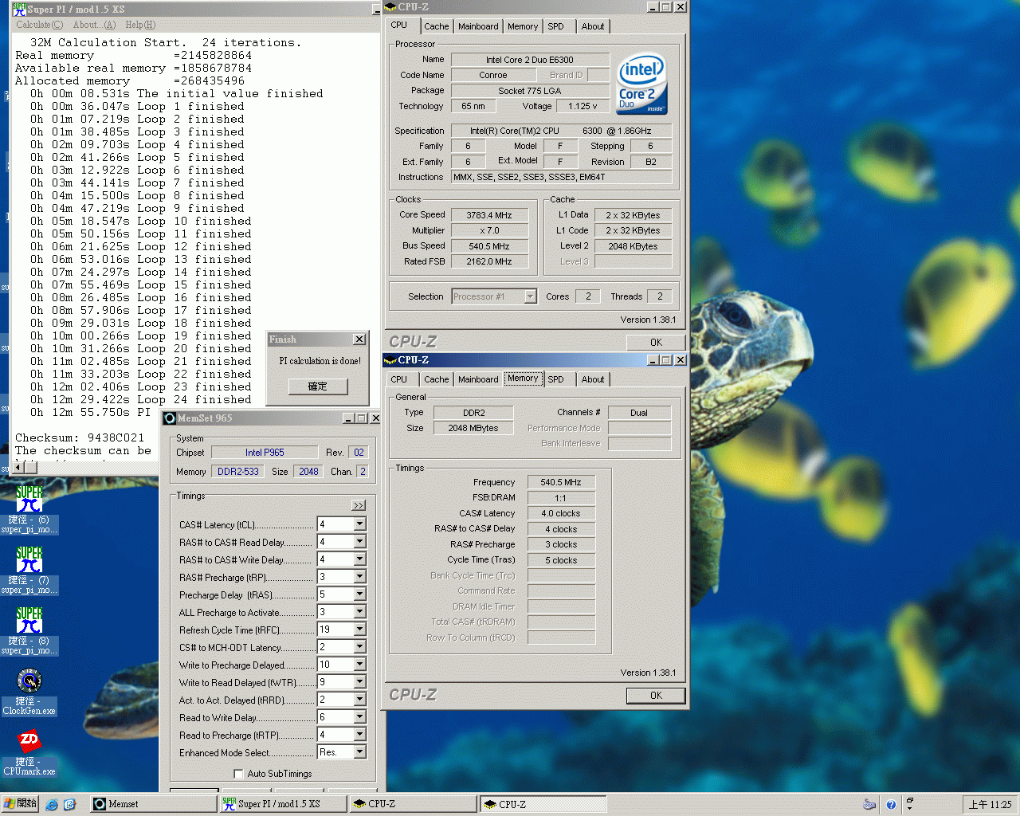The image size is (1020, 816).
Task: Select Memory tab in upper CPU-Z window
Action: coord(523,26)
